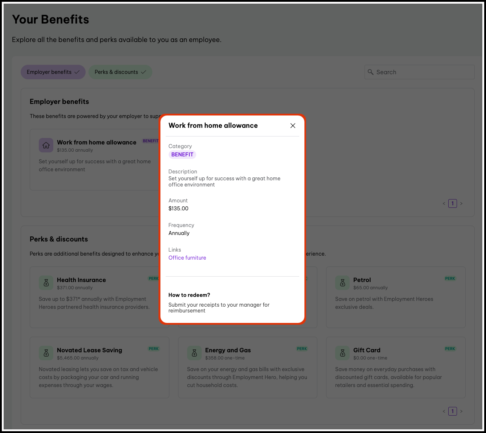Click the house icon for Work from home allowance
Viewport: 486px width, 433px height.
point(46,146)
